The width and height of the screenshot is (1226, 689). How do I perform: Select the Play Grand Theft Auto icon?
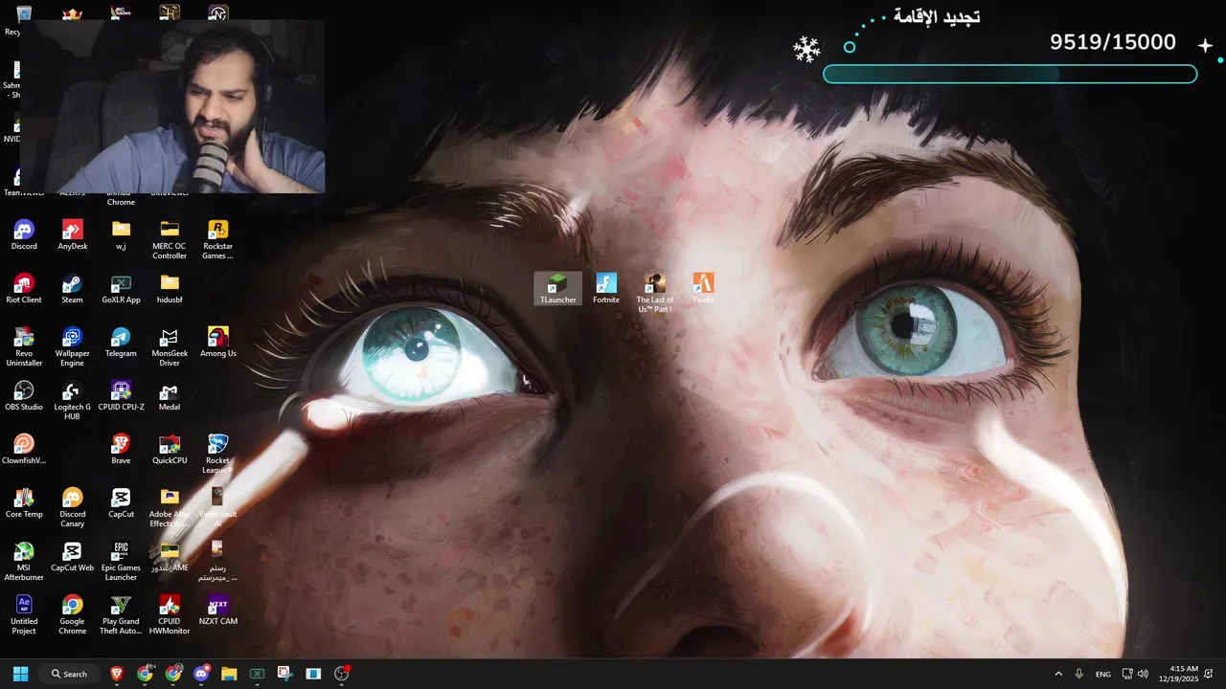point(121,614)
